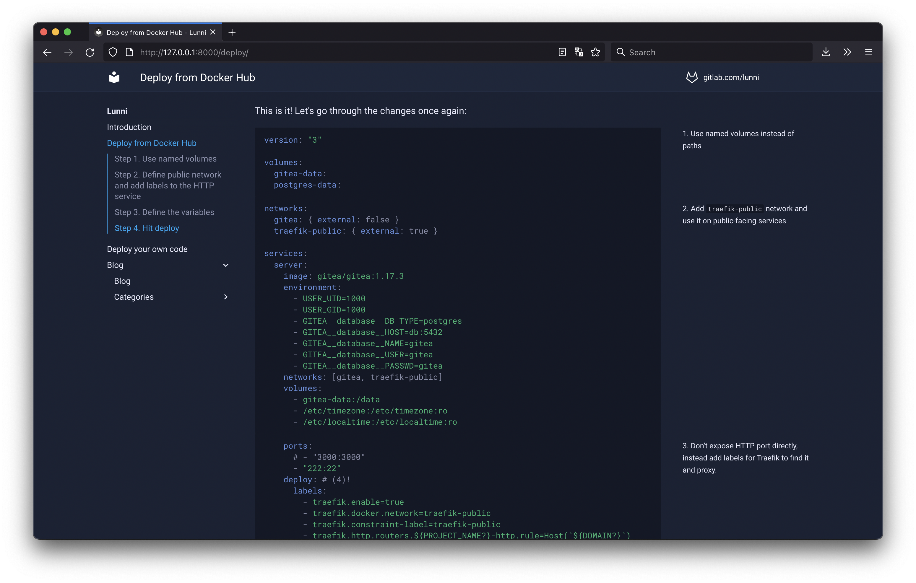
Task: Select the Deploy from Docker Hub tab
Action: point(156,32)
